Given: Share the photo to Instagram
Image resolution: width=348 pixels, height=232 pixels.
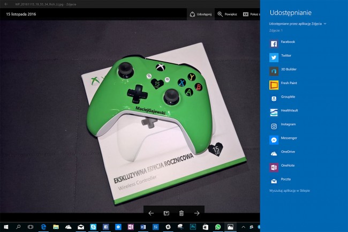Looking at the screenshot, I should (x=283, y=126).
